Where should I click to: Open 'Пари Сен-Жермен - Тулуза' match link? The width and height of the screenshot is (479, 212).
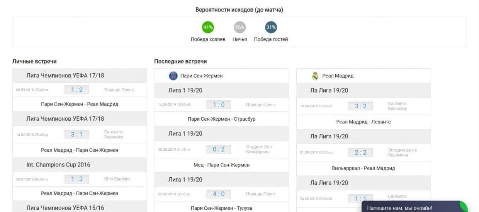(x=221, y=208)
